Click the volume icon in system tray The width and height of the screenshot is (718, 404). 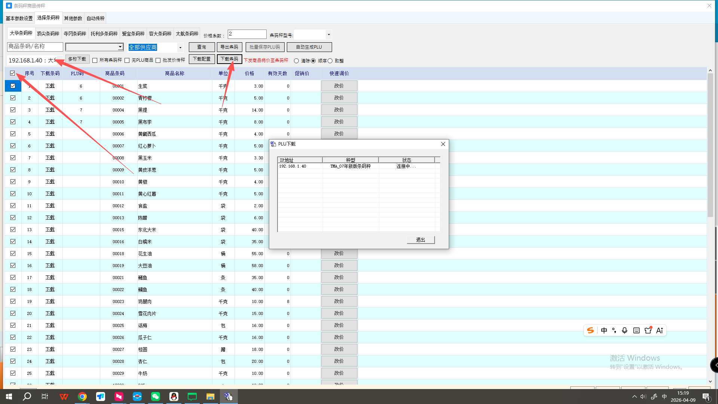[643, 397]
